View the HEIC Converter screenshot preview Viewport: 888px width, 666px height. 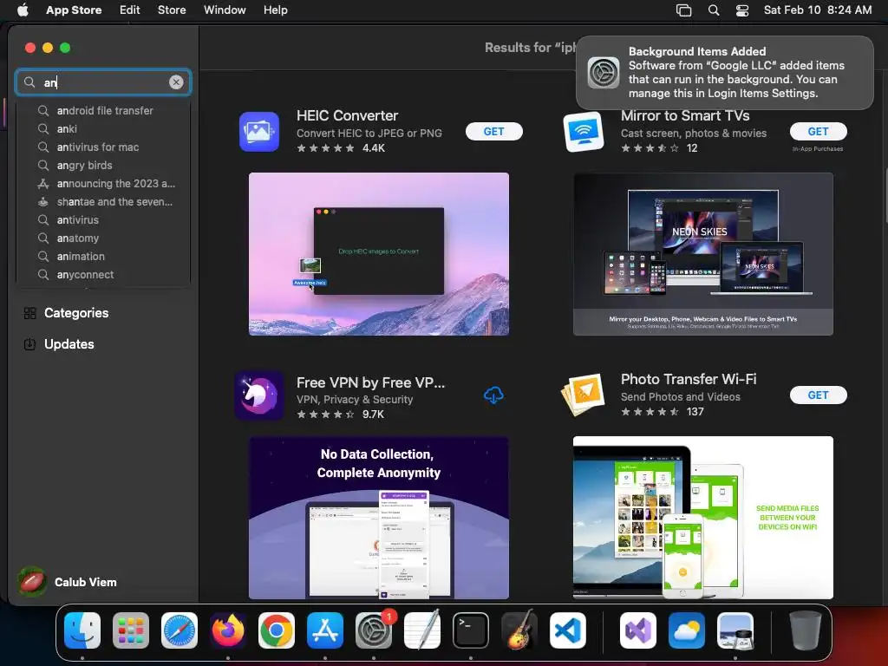379,254
